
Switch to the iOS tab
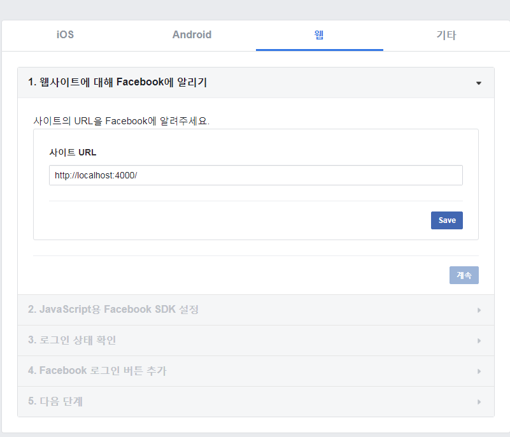click(65, 35)
